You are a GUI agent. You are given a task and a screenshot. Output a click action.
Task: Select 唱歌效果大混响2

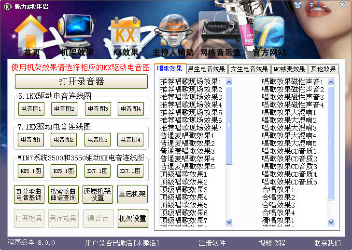pyautogui.click(x=289, y=120)
